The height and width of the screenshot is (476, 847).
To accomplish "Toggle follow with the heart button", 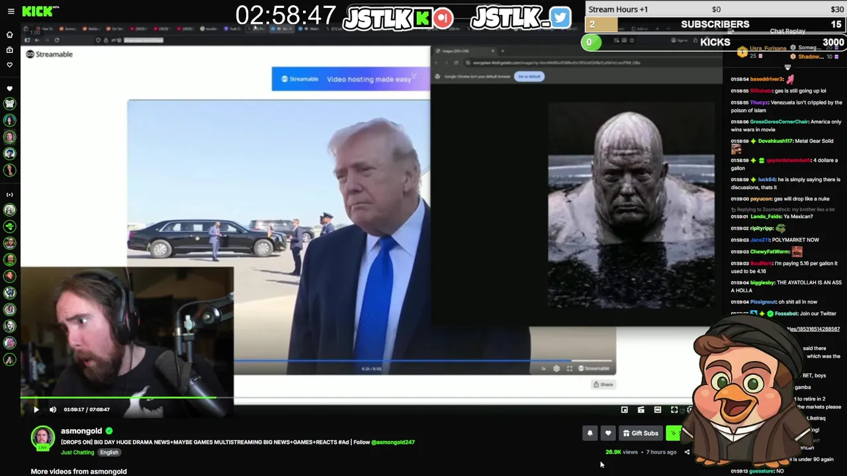I will coord(608,433).
